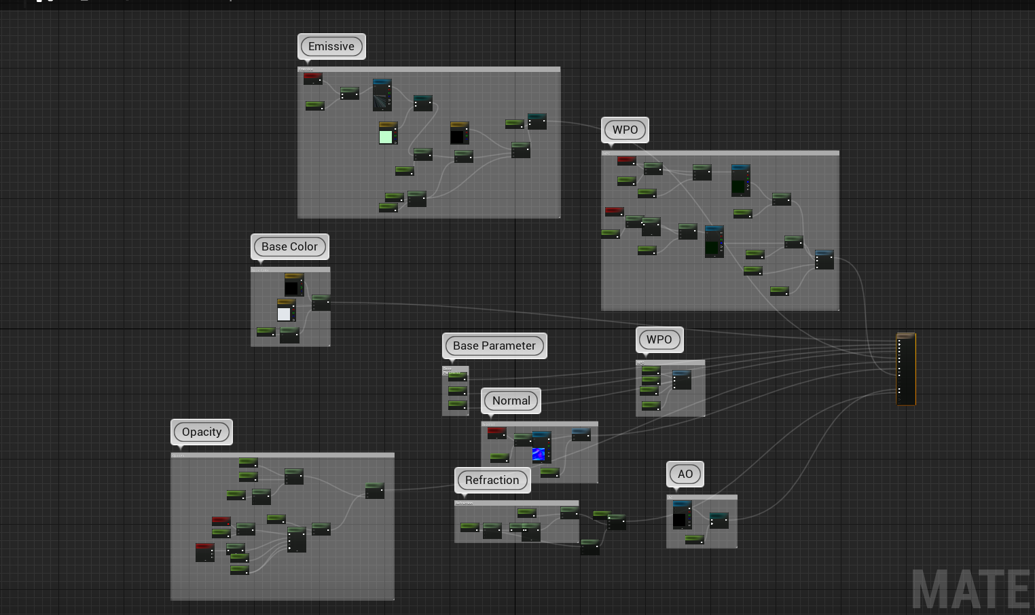The width and height of the screenshot is (1035, 615).
Task: Select the black texture sample node in AO
Action: tap(682, 515)
